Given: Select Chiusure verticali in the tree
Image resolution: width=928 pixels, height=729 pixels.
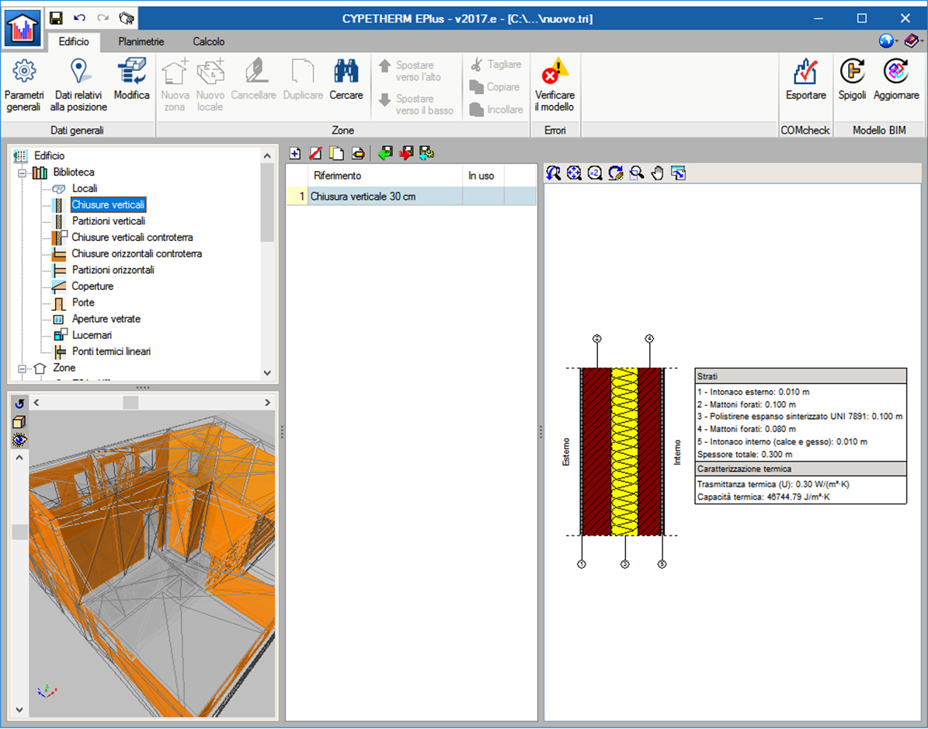Looking at the screenshot, I should (108, 205).
